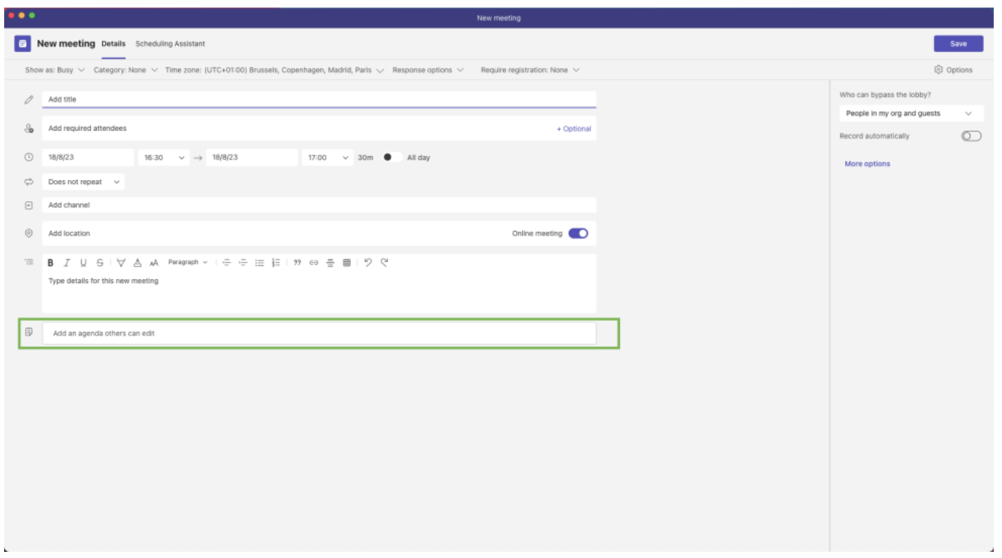Expand the lobby bypass dropdown
1002x558 pixels.
pyautogui.click(x=911, y=113)
